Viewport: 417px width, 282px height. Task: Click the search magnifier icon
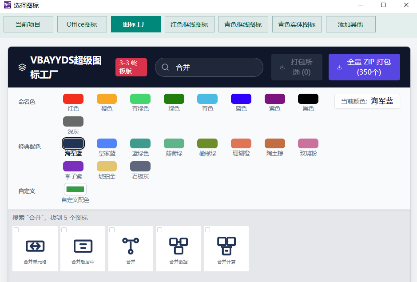point(165,68)
